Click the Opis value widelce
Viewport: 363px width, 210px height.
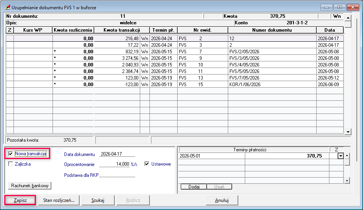pos(128,23)
